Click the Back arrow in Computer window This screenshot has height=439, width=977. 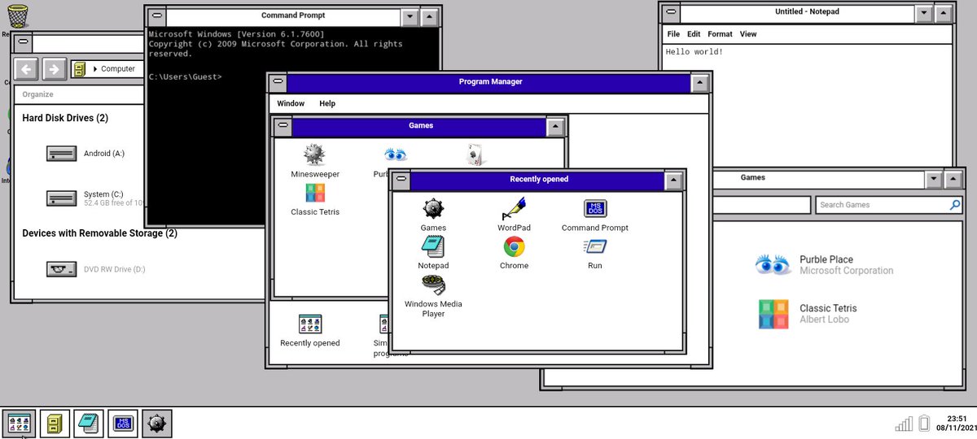(x=26, y=69)
